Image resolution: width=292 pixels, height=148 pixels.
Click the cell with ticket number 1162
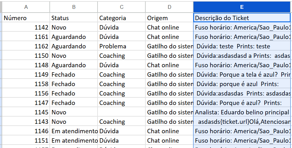[x=26, y=46]
